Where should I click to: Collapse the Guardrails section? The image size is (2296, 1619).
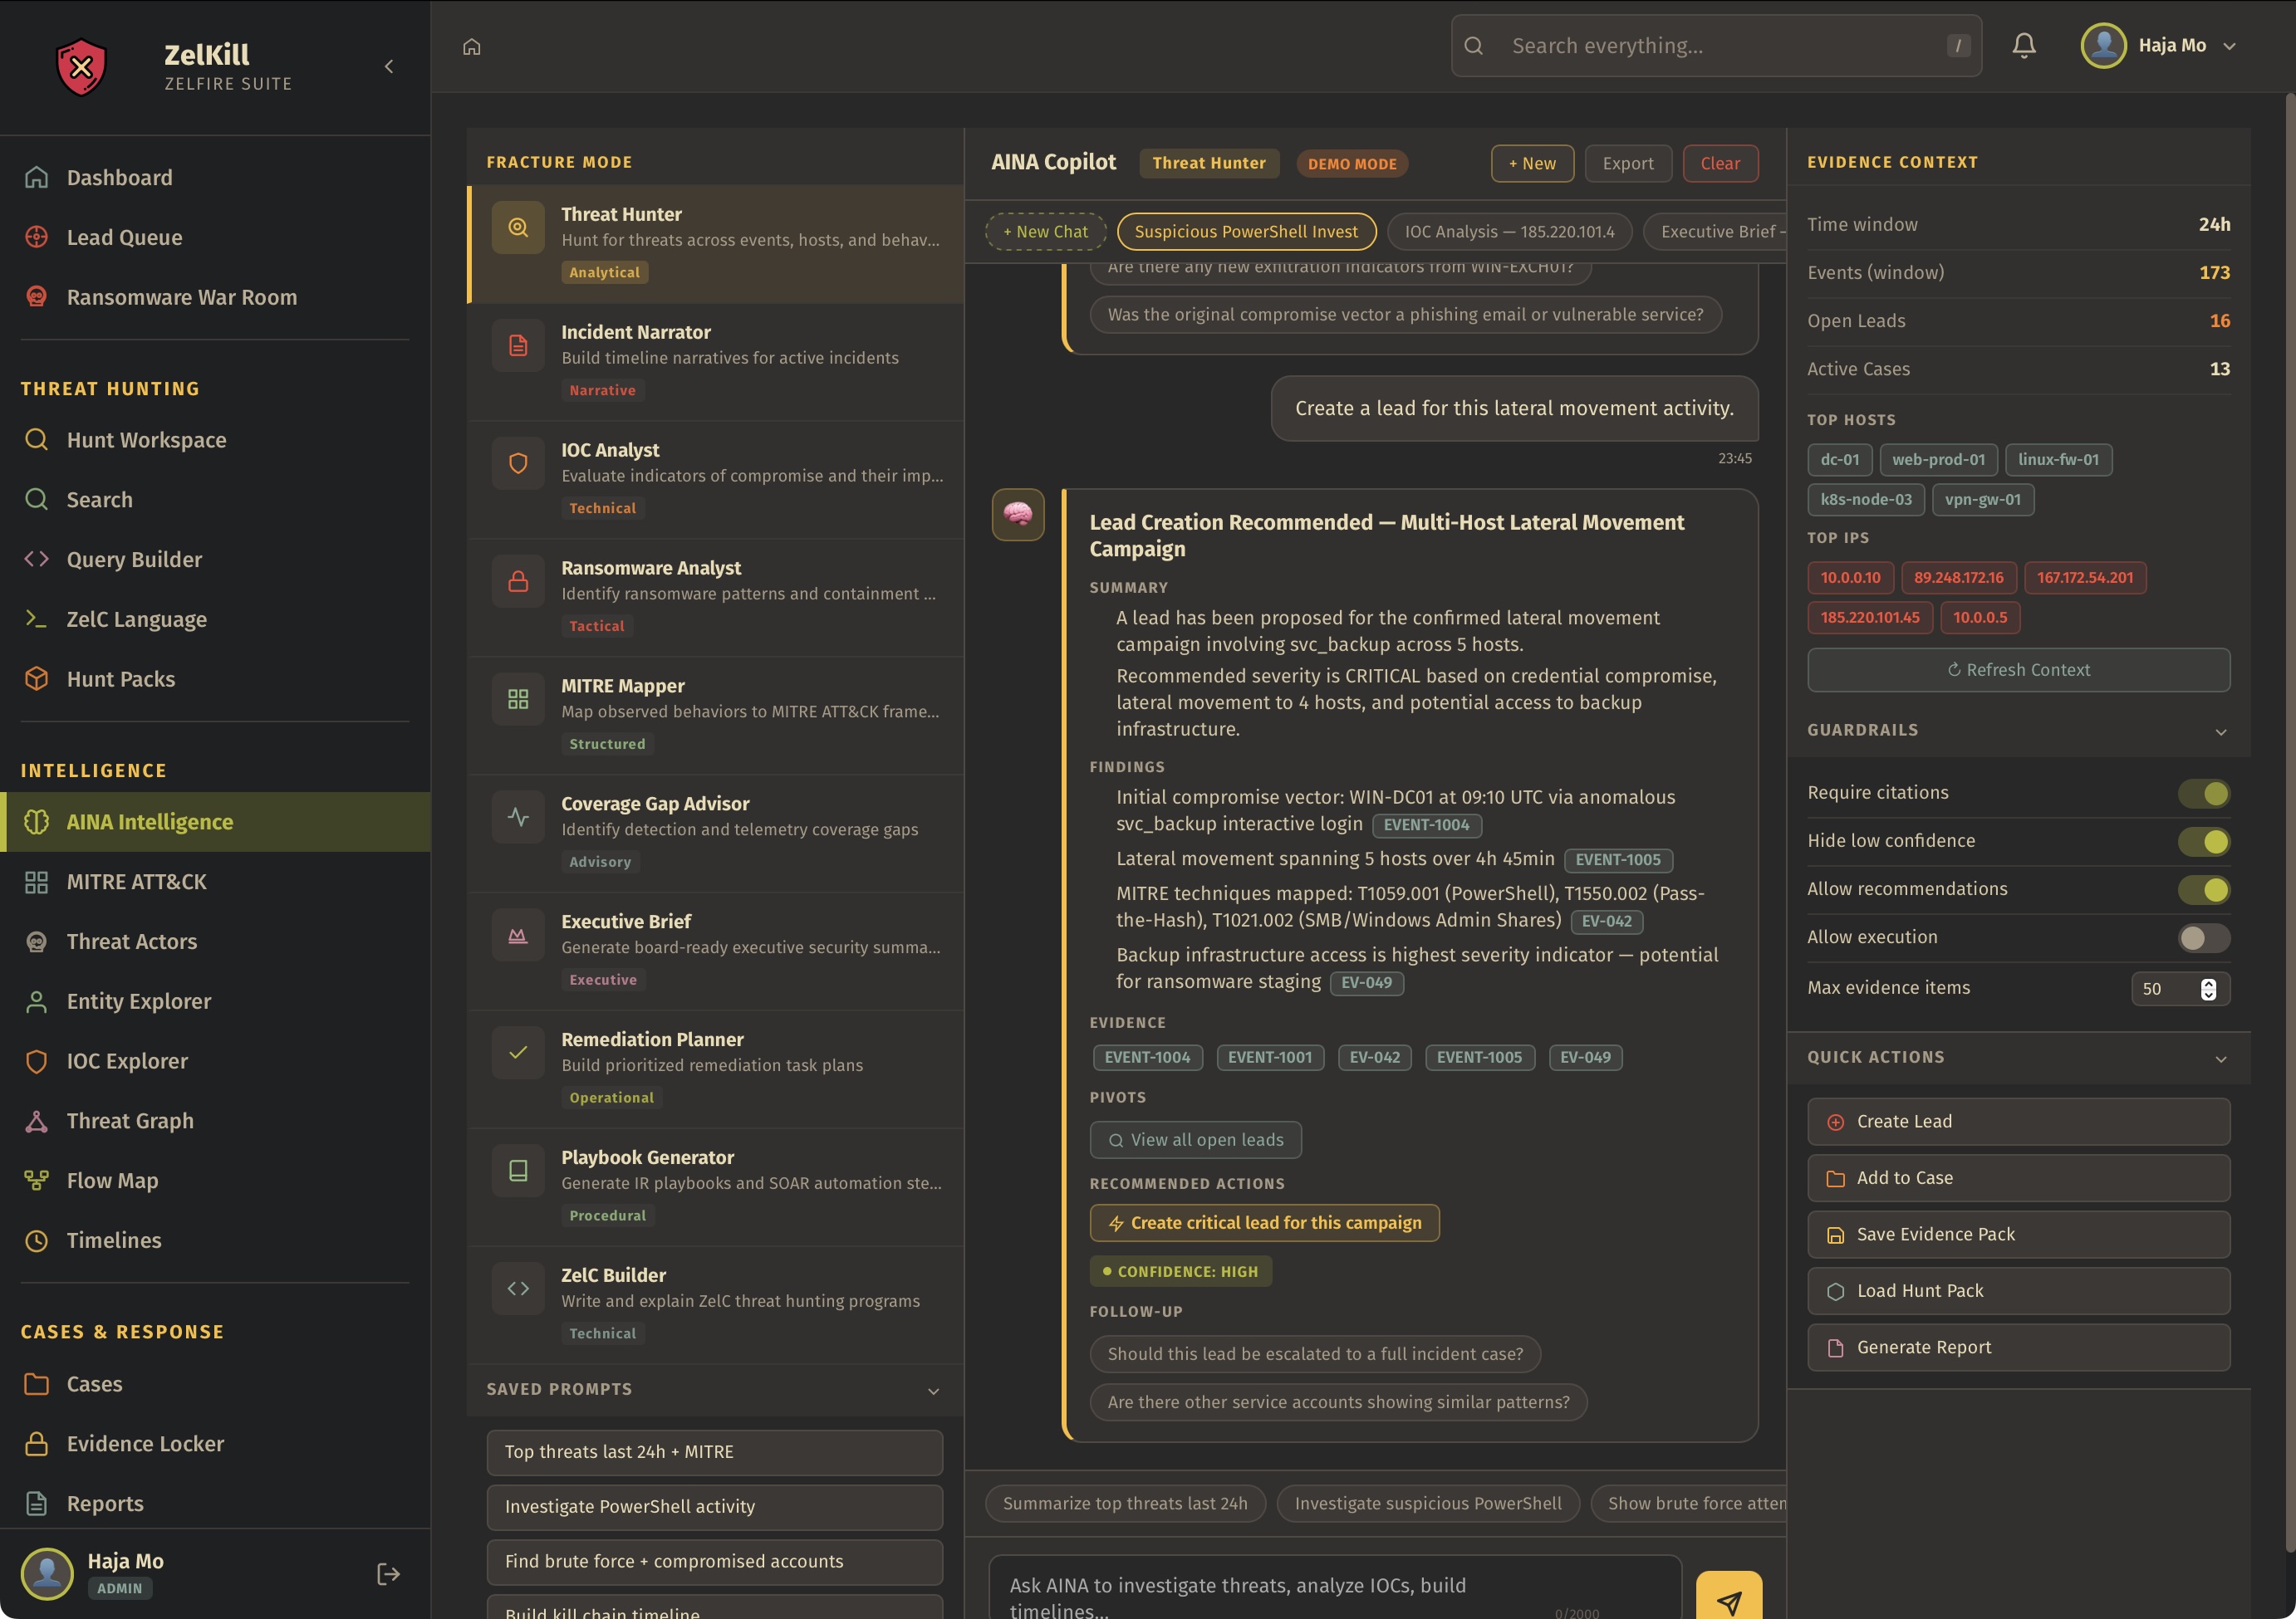click(2220, 731)
